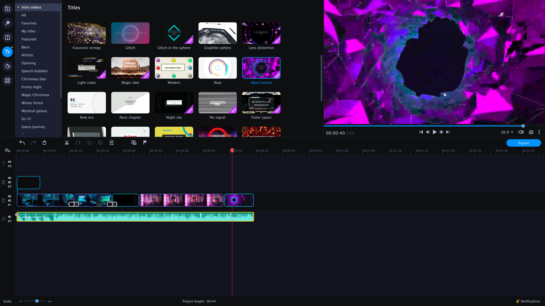Open the Titles panel (Tt icon)
Screen dimensions: 545x306
pos(7,52)
